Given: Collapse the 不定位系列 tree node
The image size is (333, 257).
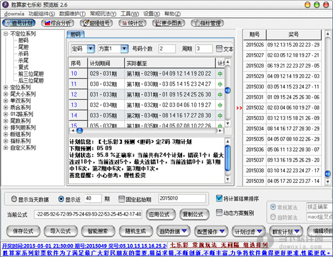Looking at the screenshot, I should (x=6, y=33).
